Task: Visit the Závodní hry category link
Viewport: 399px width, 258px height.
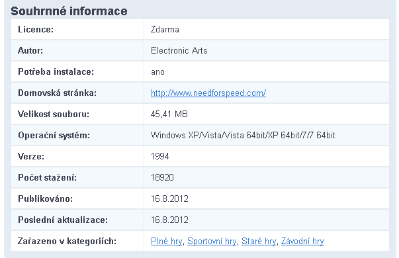Action: coord(302,241)
